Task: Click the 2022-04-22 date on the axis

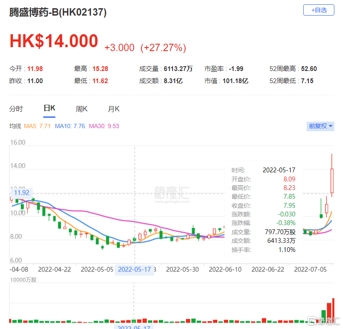Action: 54,269
